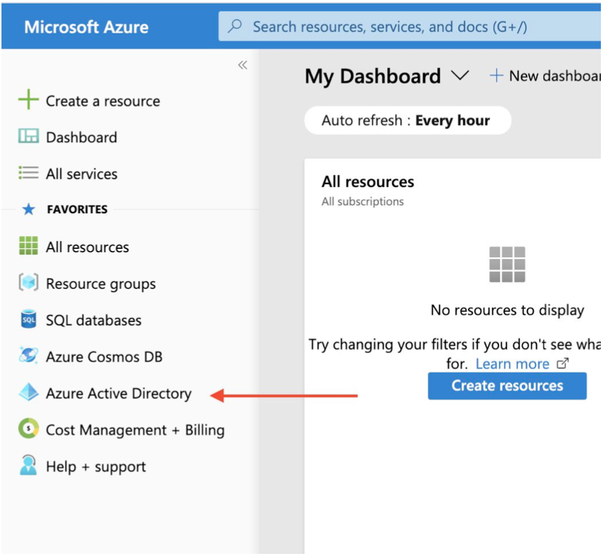The height and width of the screenshot is (556, 603).
Task: Click the green plus Create a resource icon
Action: (28, 100)
